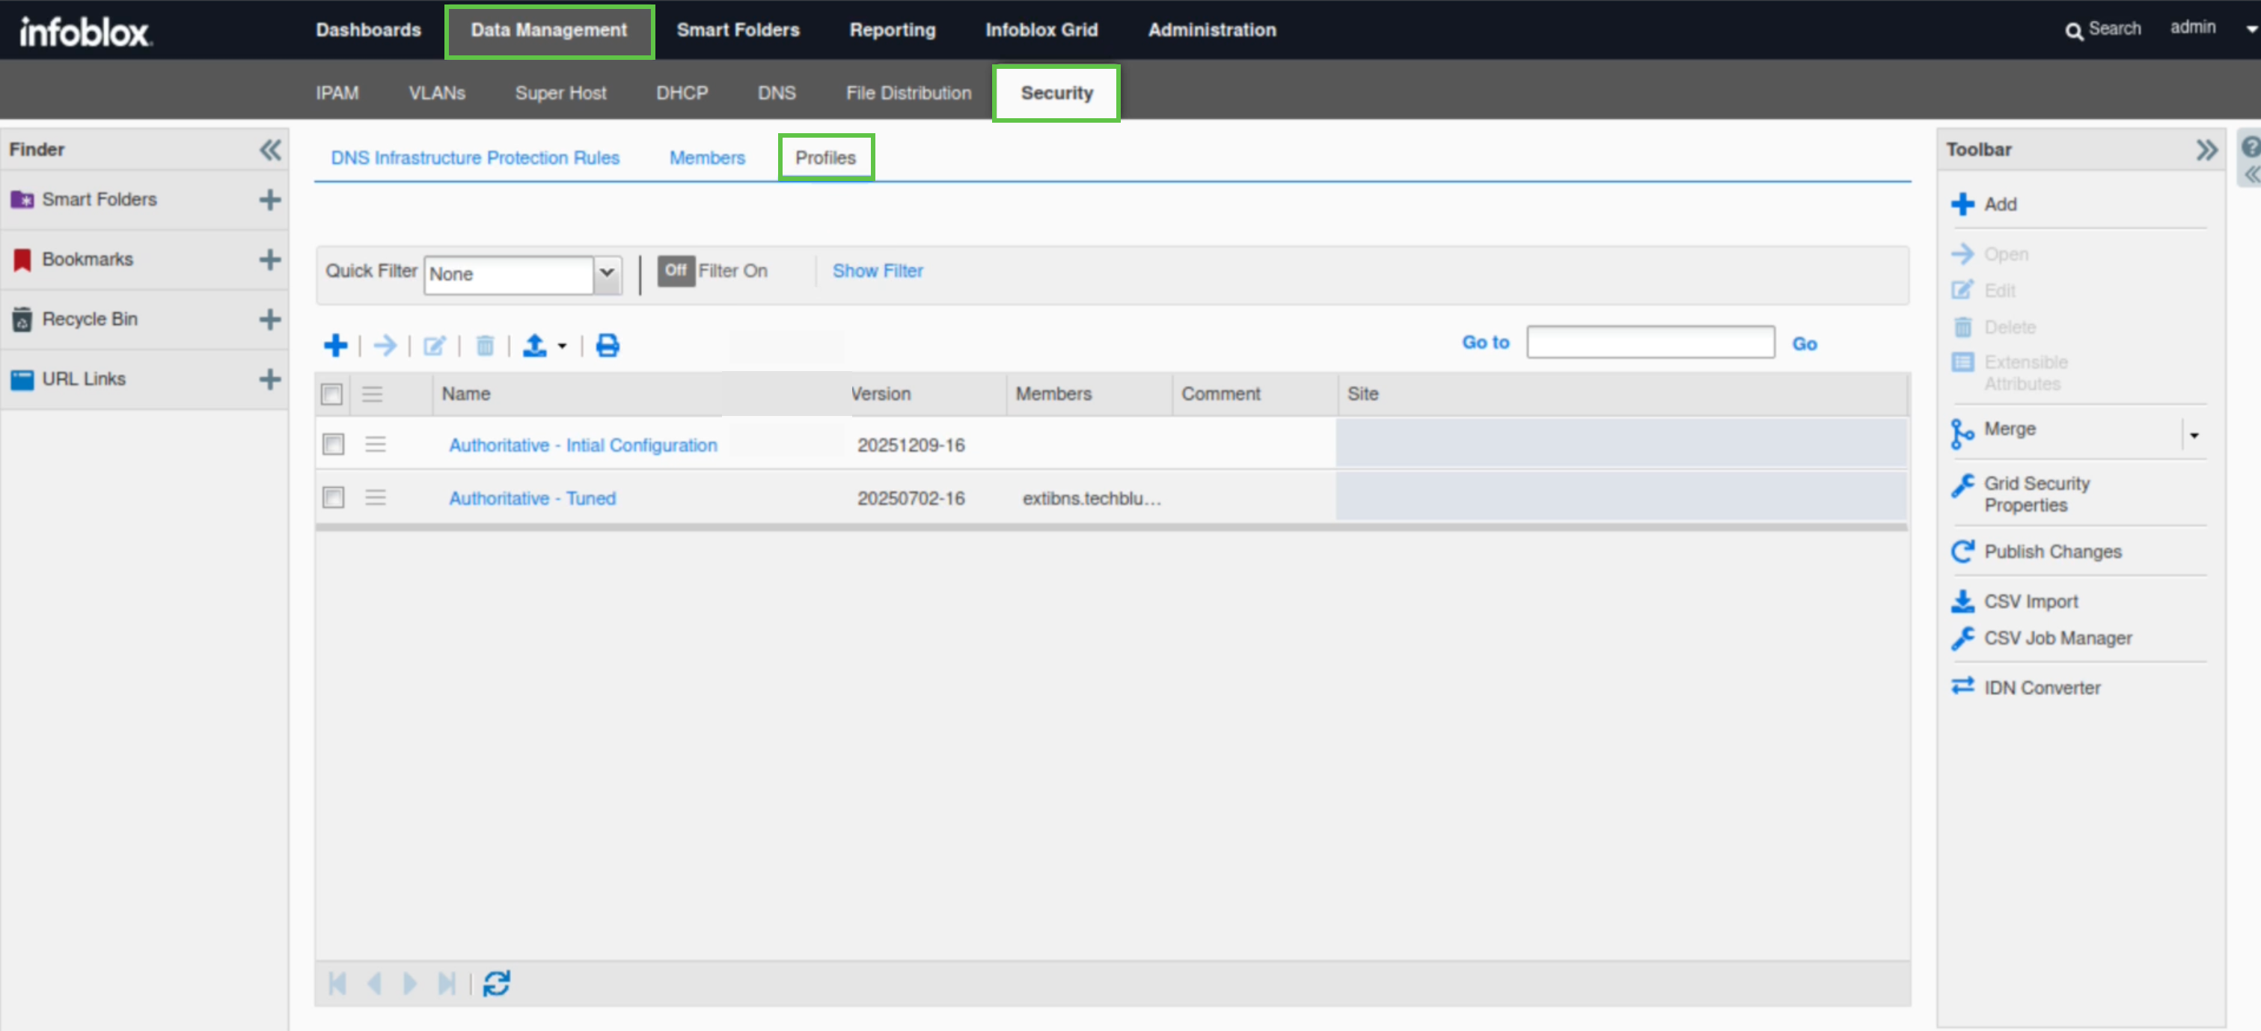Collapse the Toolbar panel
2261x1031 pixels.
click(2206, 150)
